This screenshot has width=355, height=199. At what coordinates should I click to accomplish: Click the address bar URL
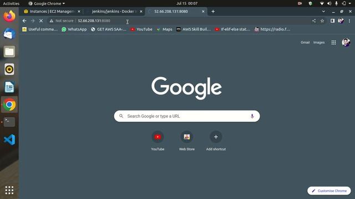94,21
